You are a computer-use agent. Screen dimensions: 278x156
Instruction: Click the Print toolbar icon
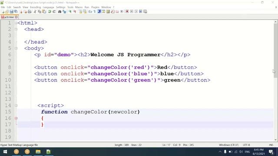pos(30,12)
